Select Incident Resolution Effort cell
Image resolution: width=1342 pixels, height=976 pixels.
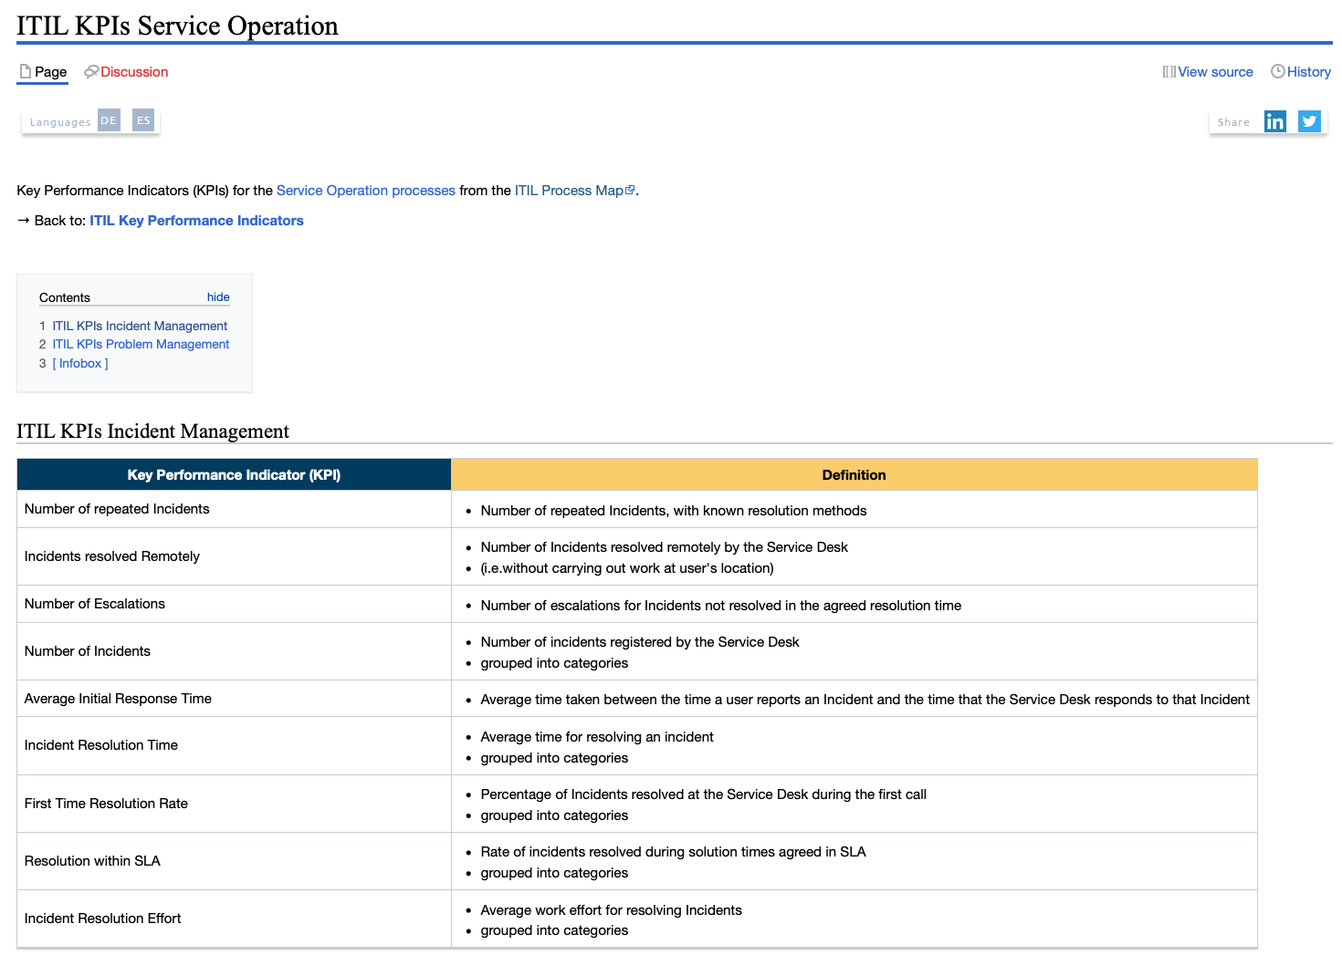click(x=234, y=919)
